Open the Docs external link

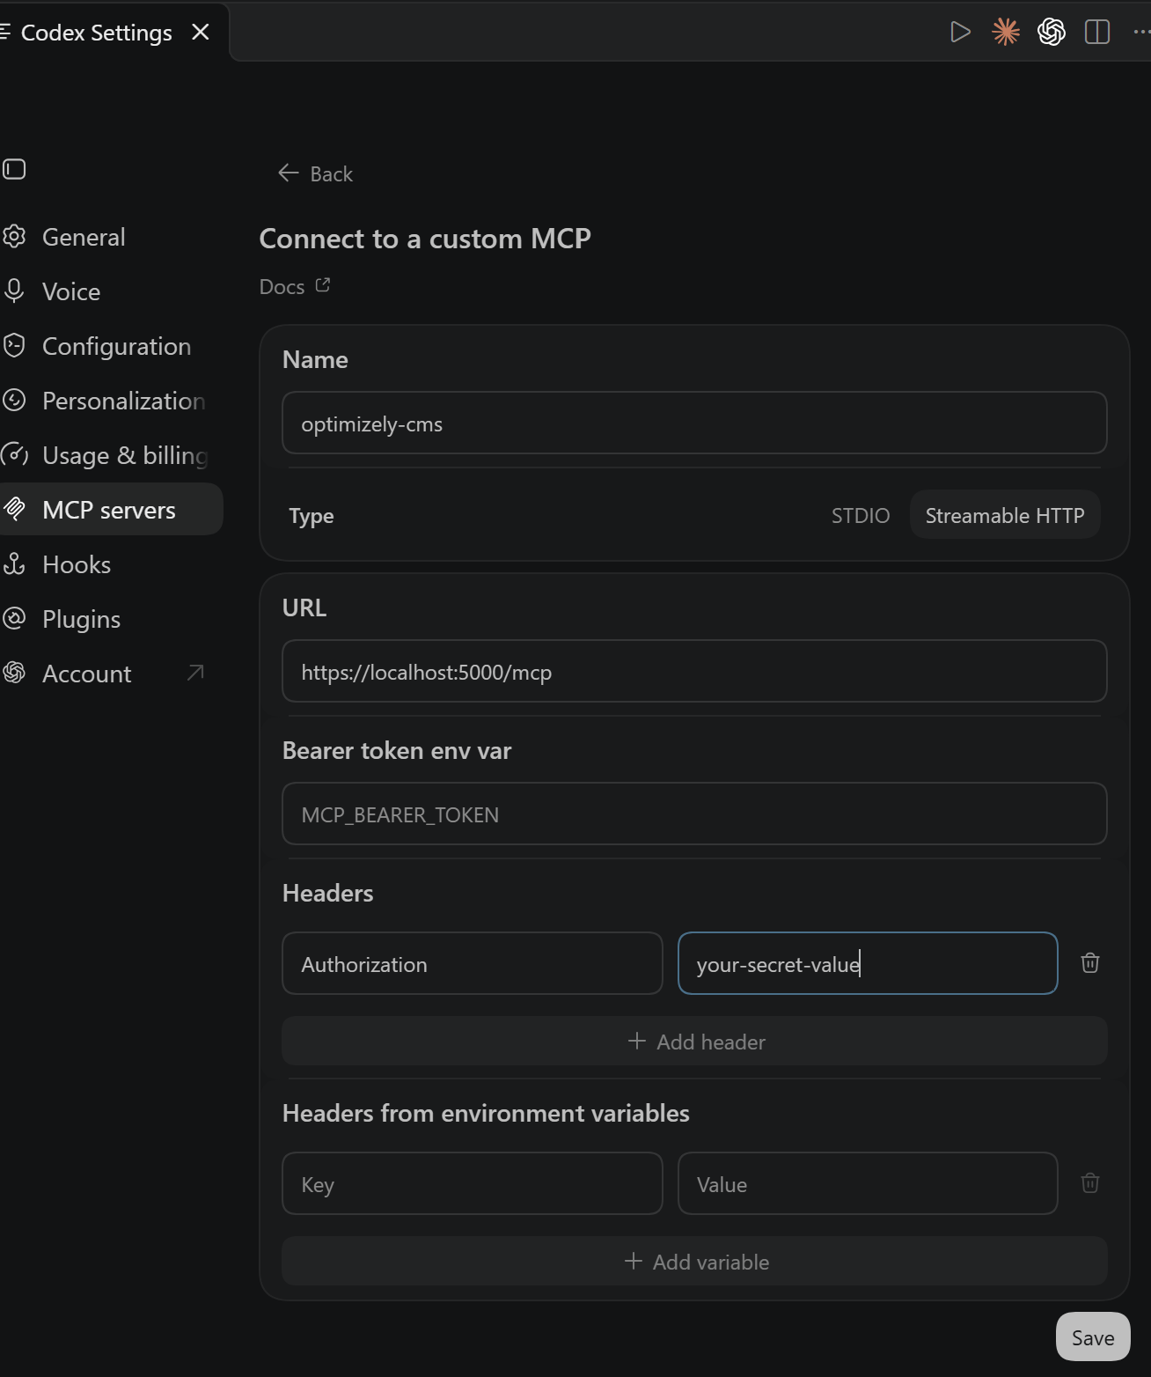(295, 286)
